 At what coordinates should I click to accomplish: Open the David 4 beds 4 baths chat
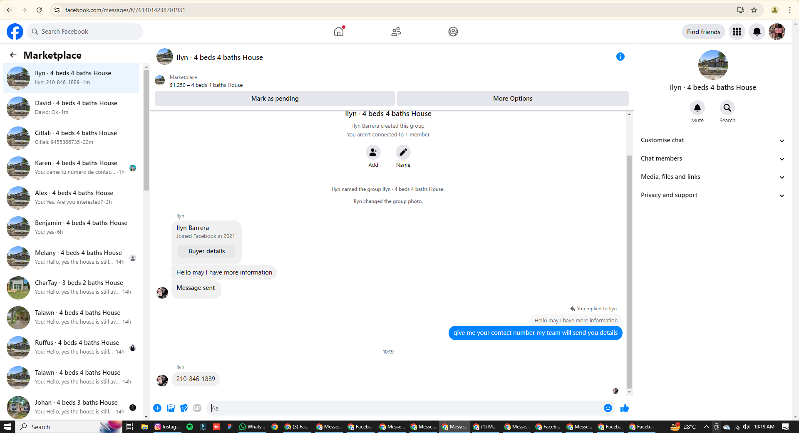tap(72, 108)
